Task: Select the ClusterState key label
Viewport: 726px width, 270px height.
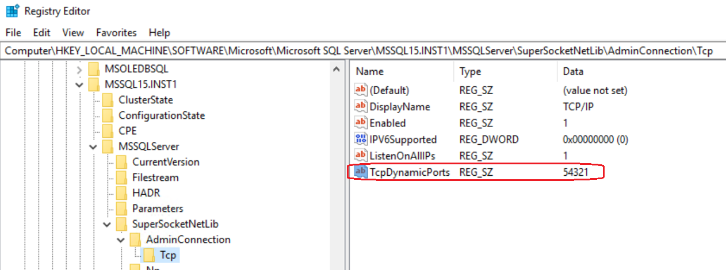Action: tap(146, 100)
